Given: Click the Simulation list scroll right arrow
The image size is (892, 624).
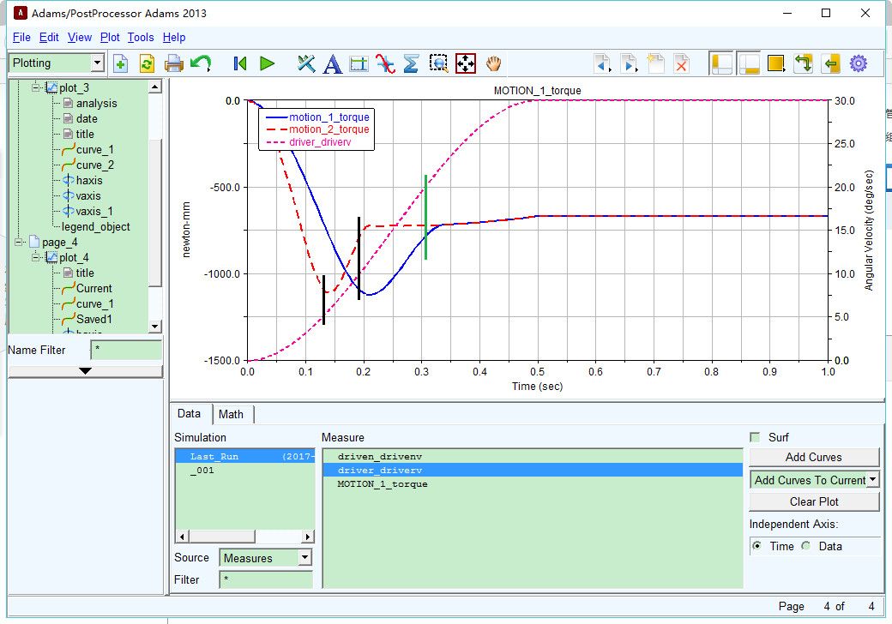Looking at the screenshot, I should 308,537.
